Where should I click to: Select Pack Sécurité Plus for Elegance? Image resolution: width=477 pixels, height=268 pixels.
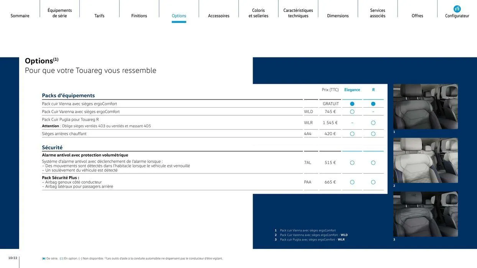click(x=352, y=182)
